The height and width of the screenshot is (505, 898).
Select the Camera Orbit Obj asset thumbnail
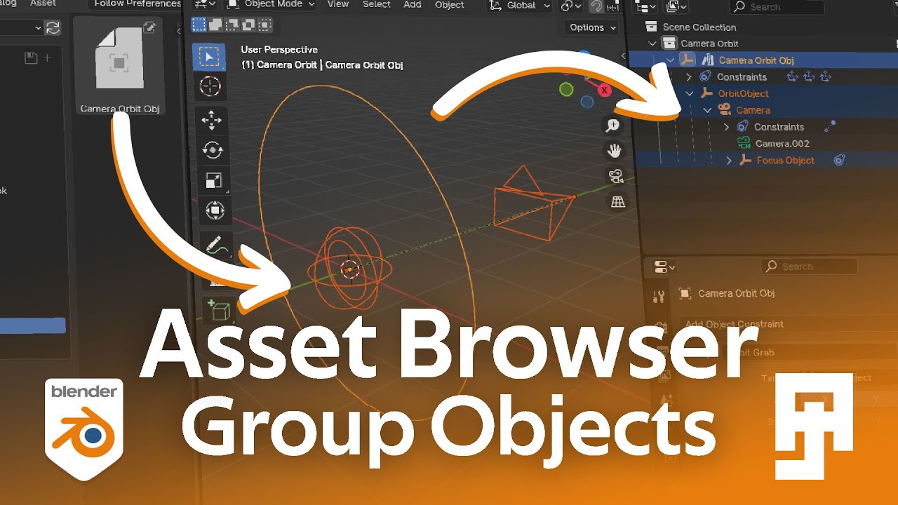[x=119, y=66]
